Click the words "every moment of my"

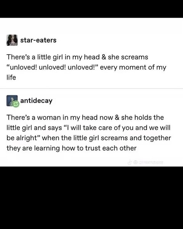(x=133, y=68)
